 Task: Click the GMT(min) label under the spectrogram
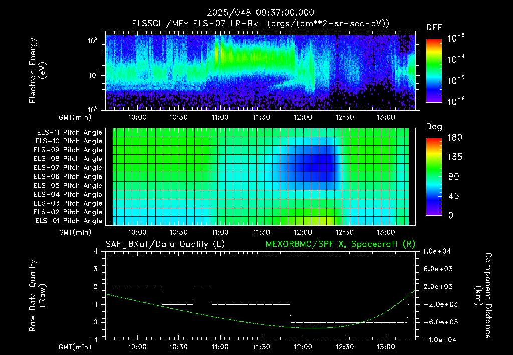[75, 117]
